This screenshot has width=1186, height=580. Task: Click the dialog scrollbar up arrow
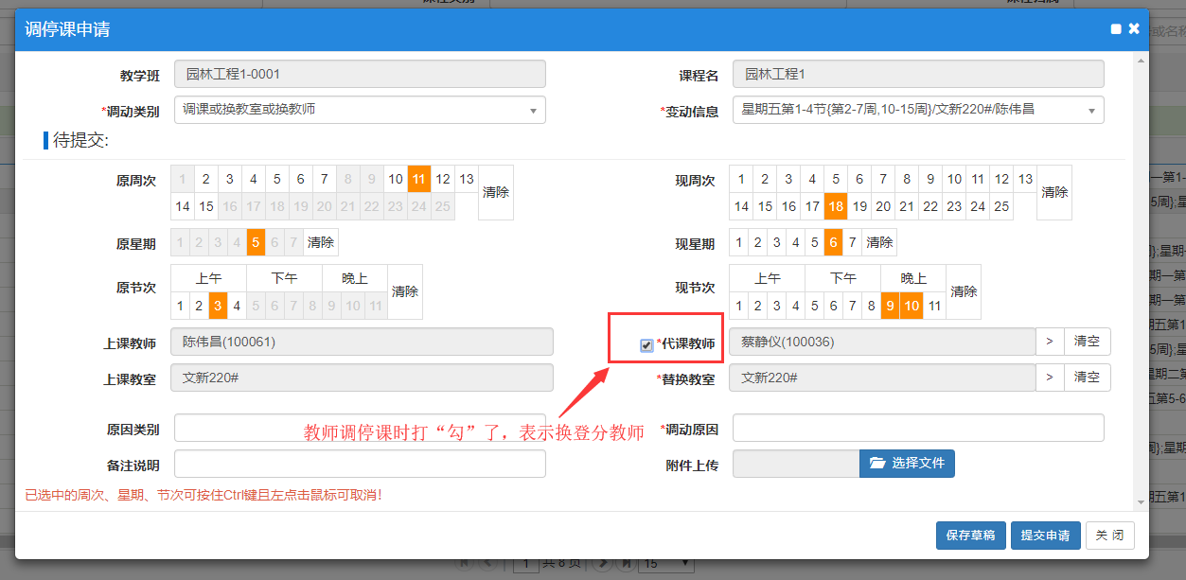point(1141,61)
